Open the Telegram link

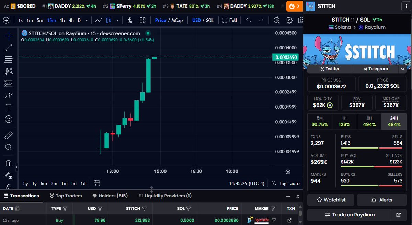click(x=376, y=69)
